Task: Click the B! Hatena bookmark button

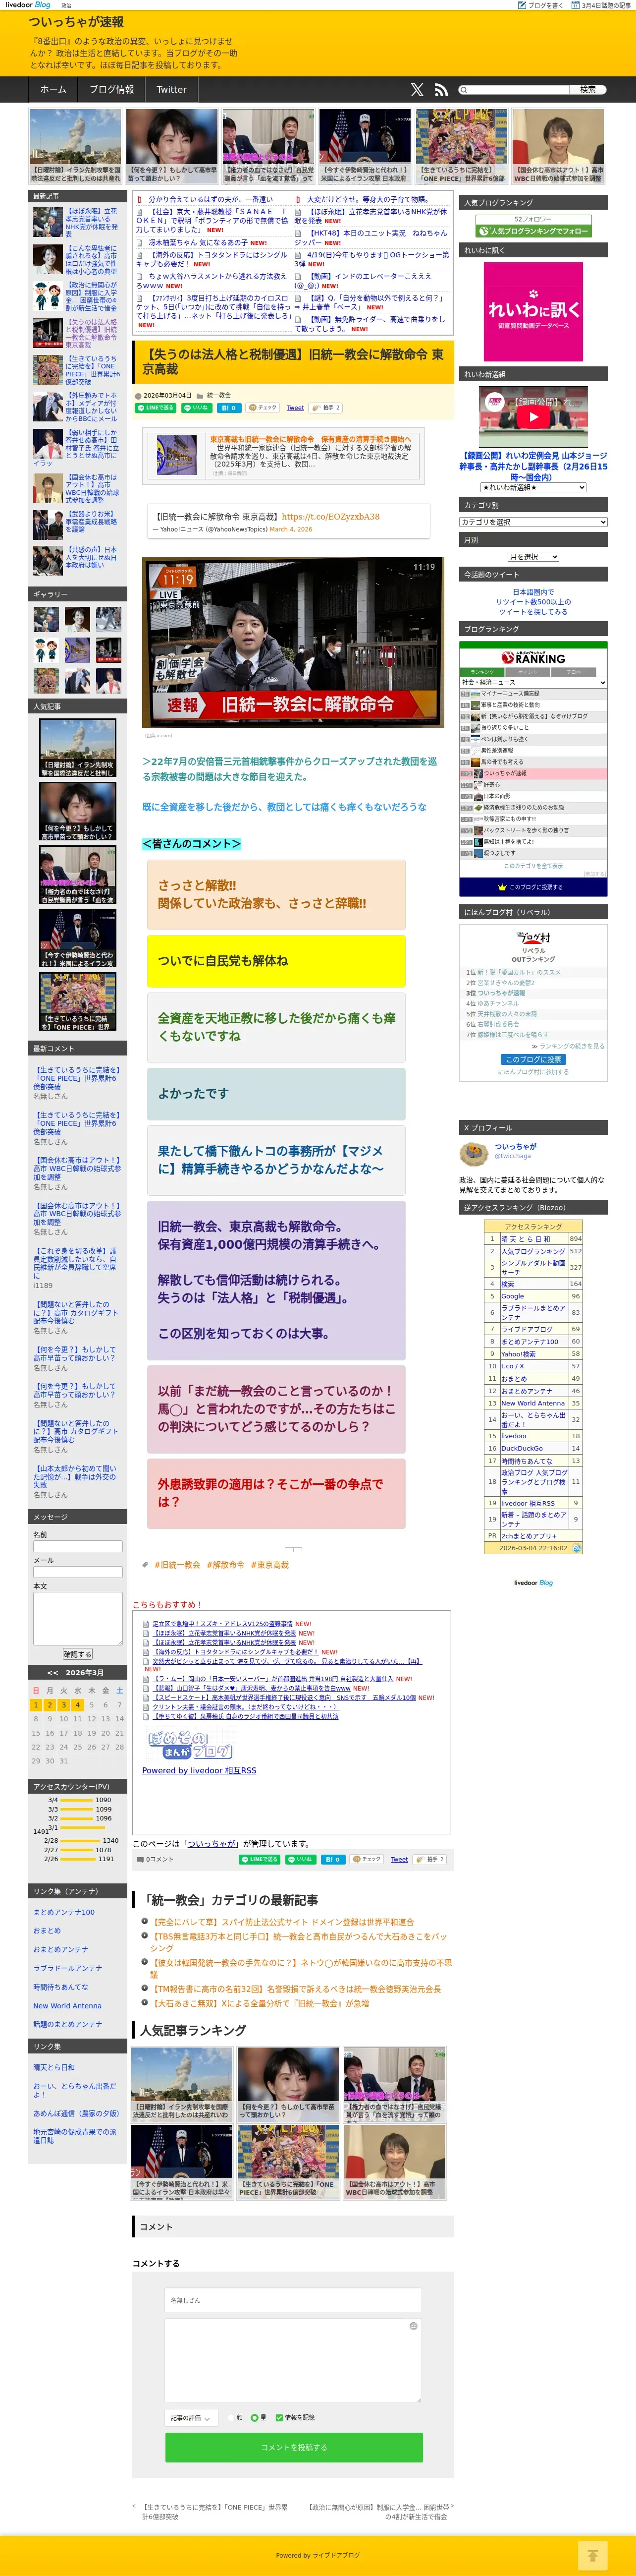Action: [x=229, y=408]
